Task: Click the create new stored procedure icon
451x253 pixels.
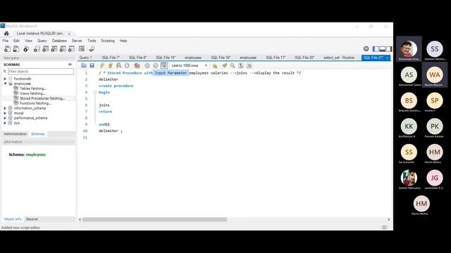Action: point(63,49)
